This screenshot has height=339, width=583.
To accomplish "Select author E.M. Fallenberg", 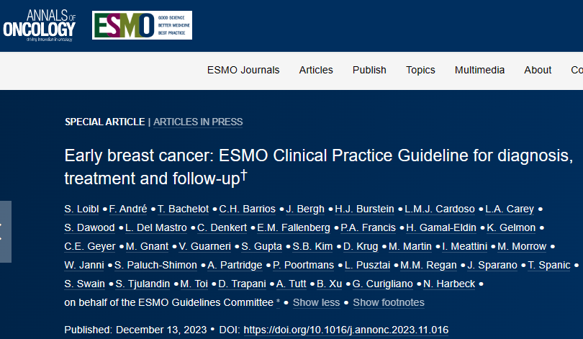I will [294, 227].
